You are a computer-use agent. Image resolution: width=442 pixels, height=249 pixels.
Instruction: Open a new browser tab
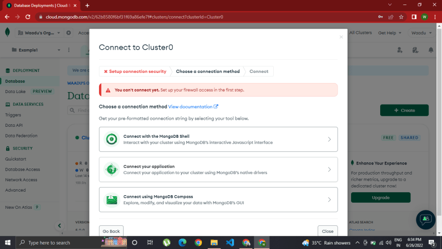pos(87,6)
